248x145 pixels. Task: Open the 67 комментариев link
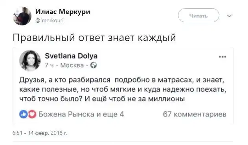(195, 114)
